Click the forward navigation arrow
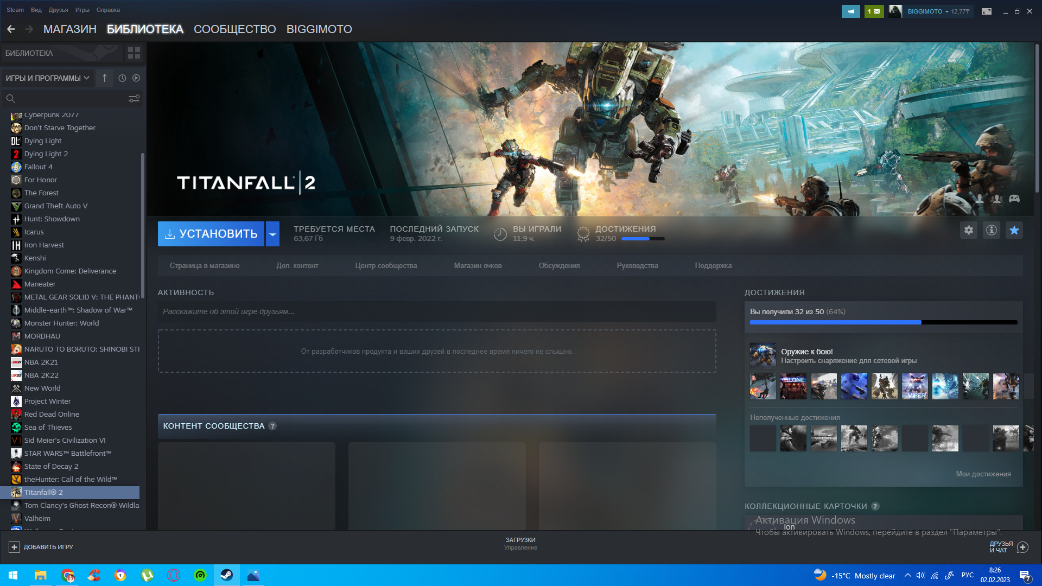 pos(29,29)
